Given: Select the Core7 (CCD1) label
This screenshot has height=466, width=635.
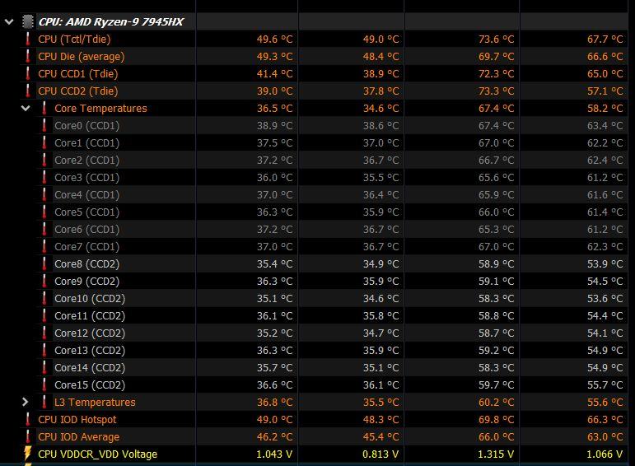Looking at the screenshot, I should pyautogui.click(x=87, y=246).
